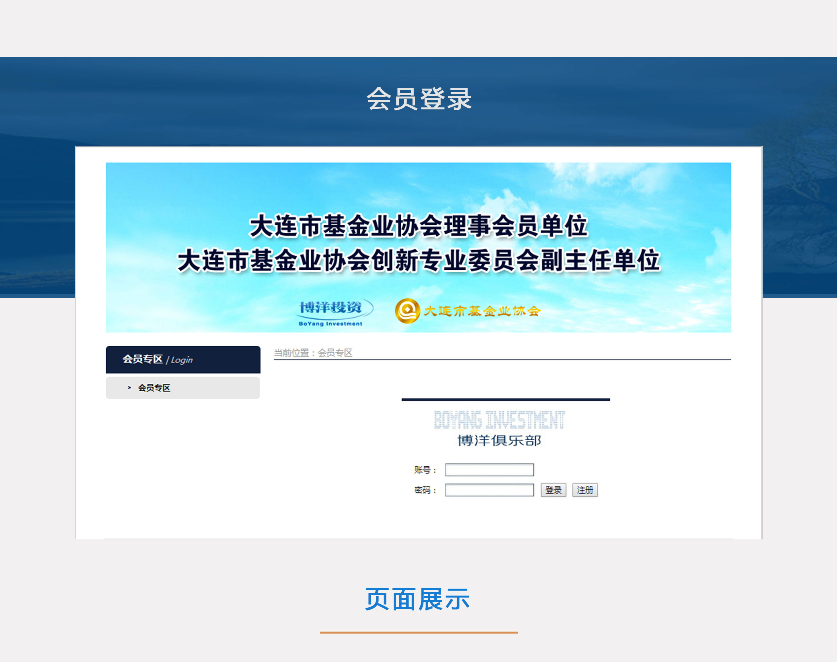Click the gold Dalian Fund Association emblem
The width and height of the screenshot is (837, 662).
[408, 310]
